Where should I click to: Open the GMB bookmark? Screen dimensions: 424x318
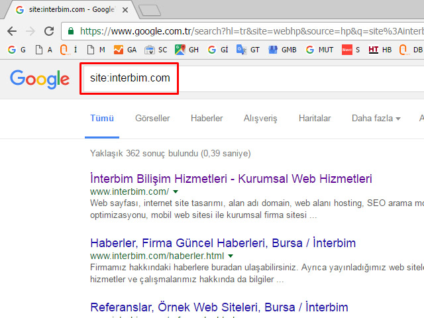tap(282, 50)
